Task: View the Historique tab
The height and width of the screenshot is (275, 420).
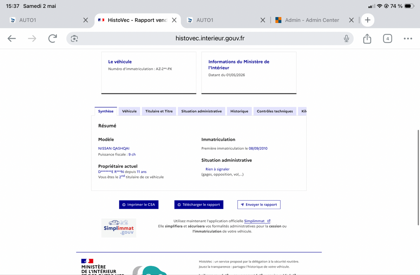Action: [239, 111]
